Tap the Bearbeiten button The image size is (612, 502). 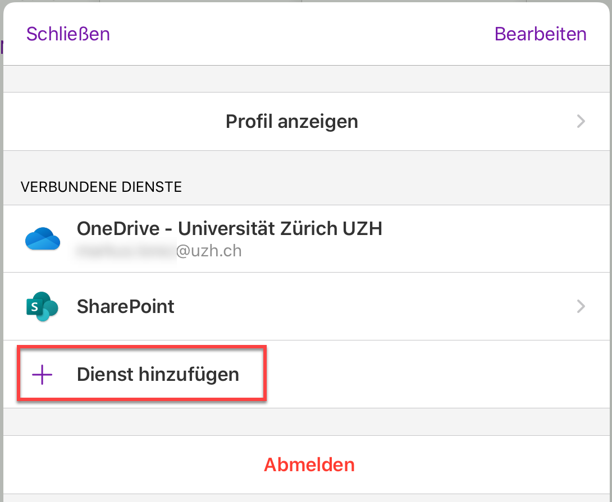coord(540,34)
